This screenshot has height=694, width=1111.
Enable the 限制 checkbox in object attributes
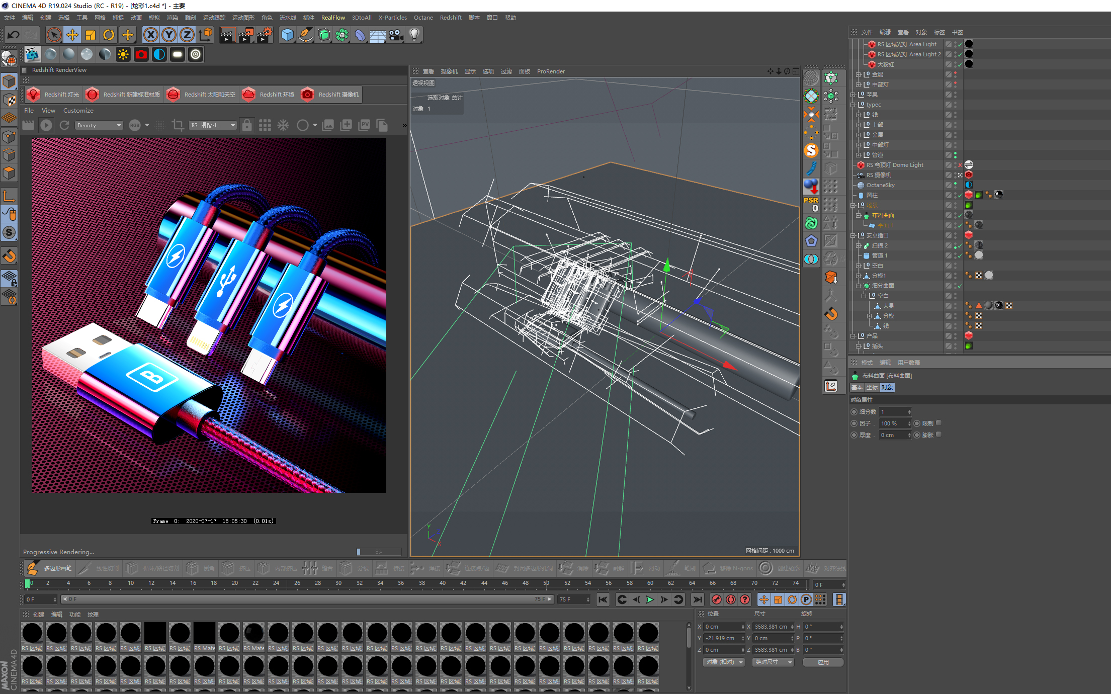(x=938, y=423)
